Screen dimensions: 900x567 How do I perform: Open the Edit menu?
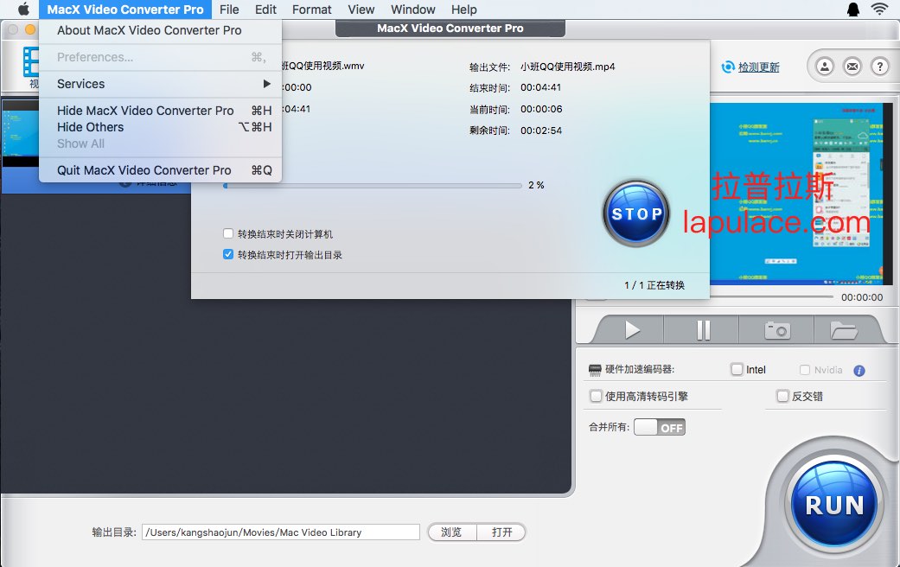pyautogui.click(x=265, y=10)
